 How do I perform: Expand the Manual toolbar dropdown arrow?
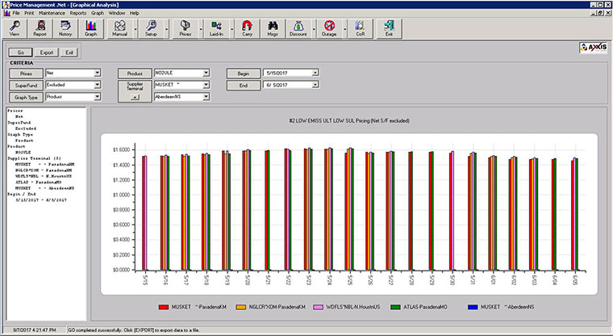tap(136, 29)
